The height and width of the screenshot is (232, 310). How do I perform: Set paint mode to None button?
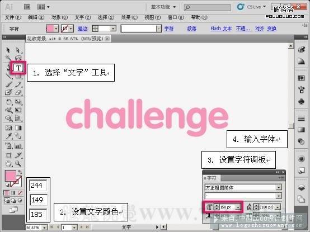[x=20, y=193]
